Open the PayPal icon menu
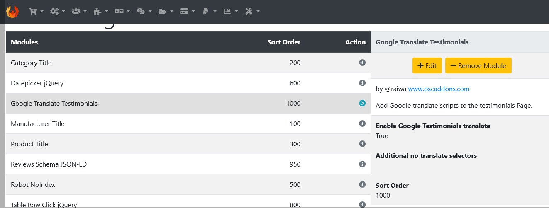This screenshot has height=208, width=549. (x=209, y=11)
